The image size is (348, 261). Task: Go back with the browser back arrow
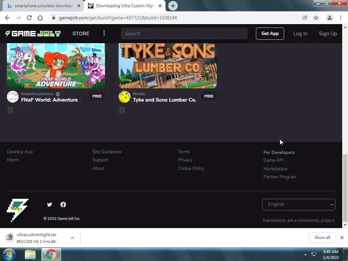[7, 18]
